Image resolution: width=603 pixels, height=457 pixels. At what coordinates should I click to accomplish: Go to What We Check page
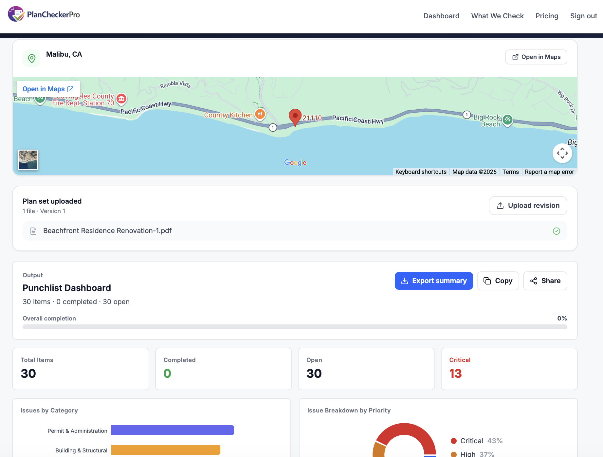(x=497, y=16)
